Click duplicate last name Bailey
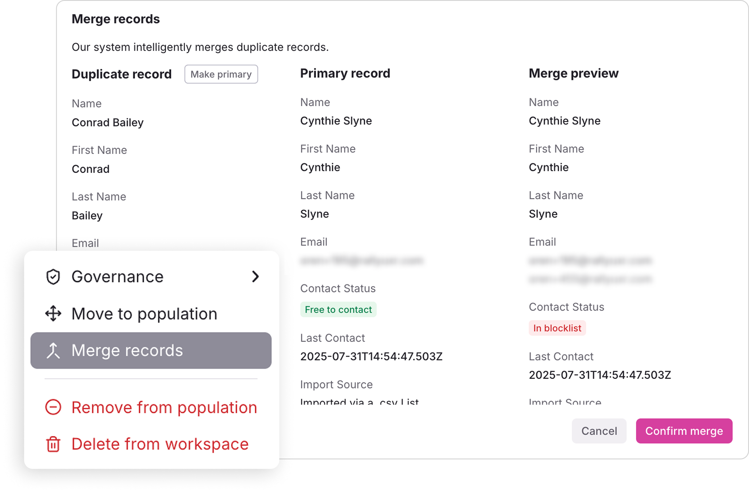Screen dimensions: 749x493 pyautogui.click(x=87, y=215)
